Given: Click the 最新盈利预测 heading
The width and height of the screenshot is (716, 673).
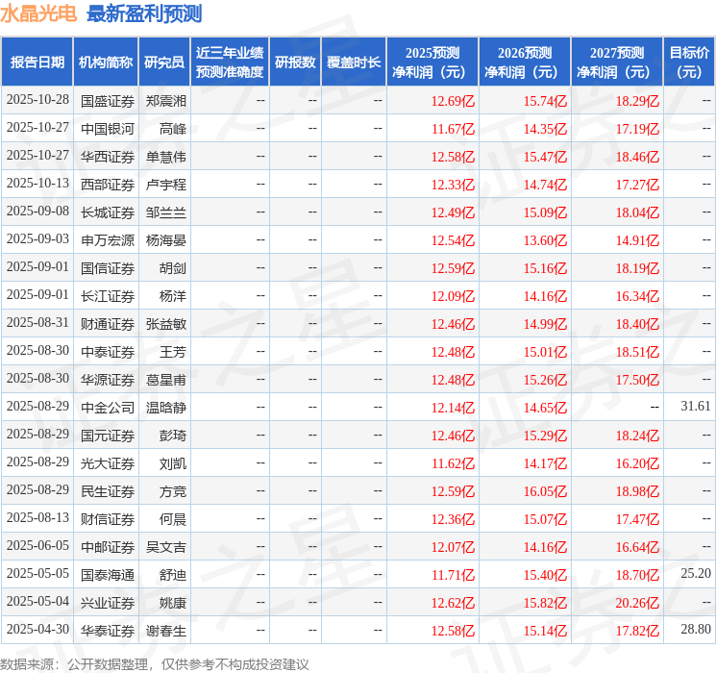Looking at the screenshot, I should (144, 13).
